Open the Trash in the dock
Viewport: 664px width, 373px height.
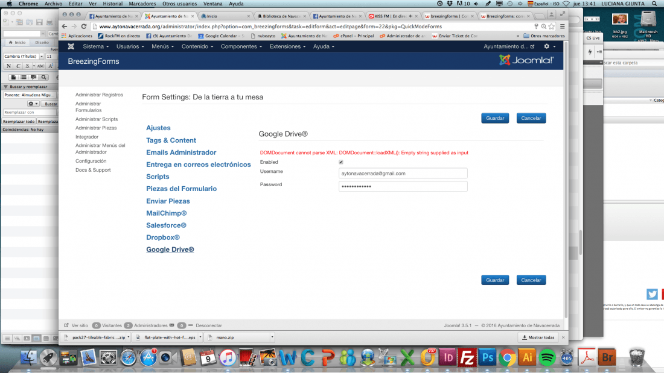(636, 358)
